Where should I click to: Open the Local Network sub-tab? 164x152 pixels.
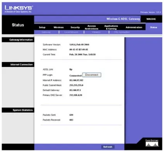(x=71, y=32)
